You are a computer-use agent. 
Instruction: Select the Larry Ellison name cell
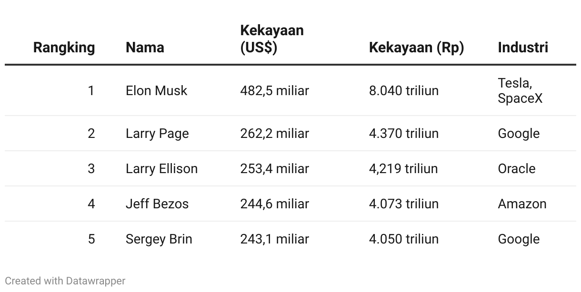[161, 169]
